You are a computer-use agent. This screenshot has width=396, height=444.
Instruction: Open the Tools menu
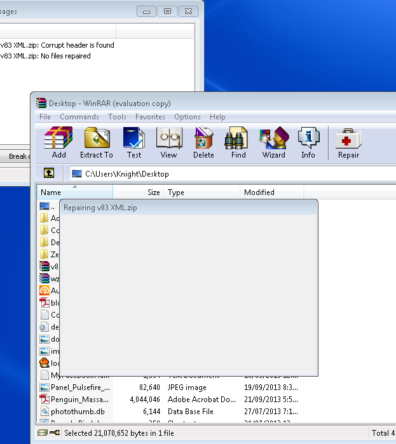click(117, 117)
